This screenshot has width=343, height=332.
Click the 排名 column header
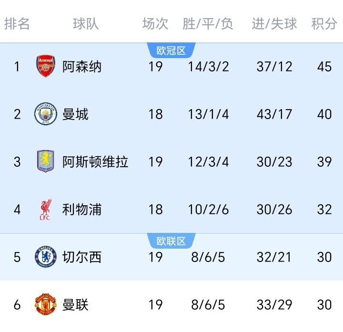coord(17,24)
